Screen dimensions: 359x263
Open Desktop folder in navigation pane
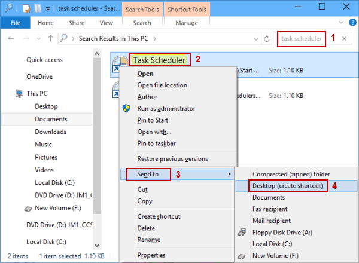click(x=46, y=106)
